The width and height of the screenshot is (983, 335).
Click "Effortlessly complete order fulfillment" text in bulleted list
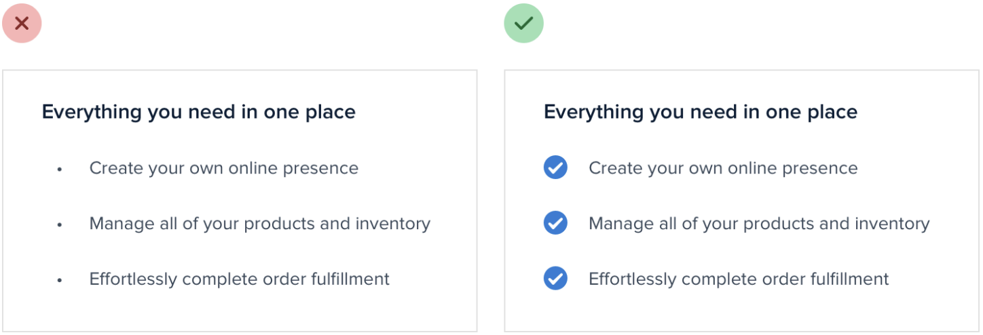click(x=239, y=279)
